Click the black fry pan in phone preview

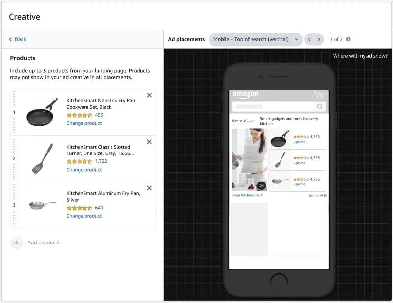click(280, 139)
